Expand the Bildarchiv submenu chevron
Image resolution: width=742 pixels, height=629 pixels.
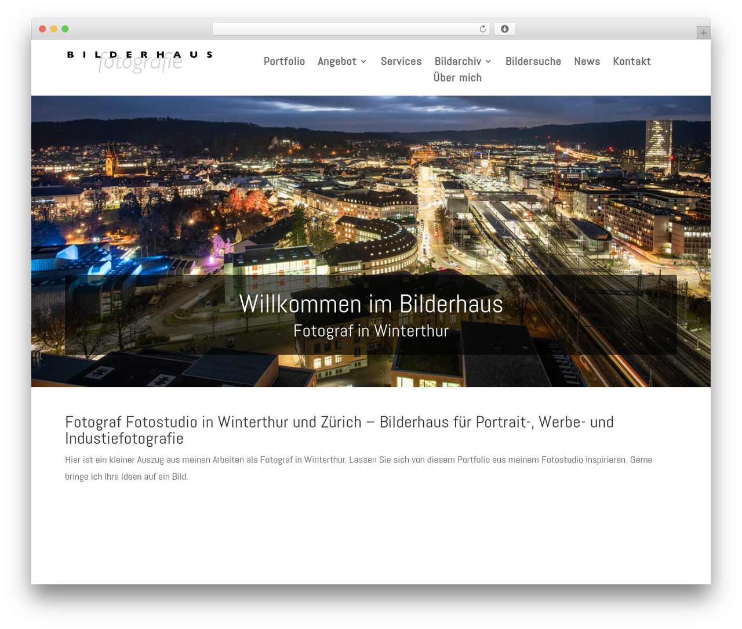[488, 62]
